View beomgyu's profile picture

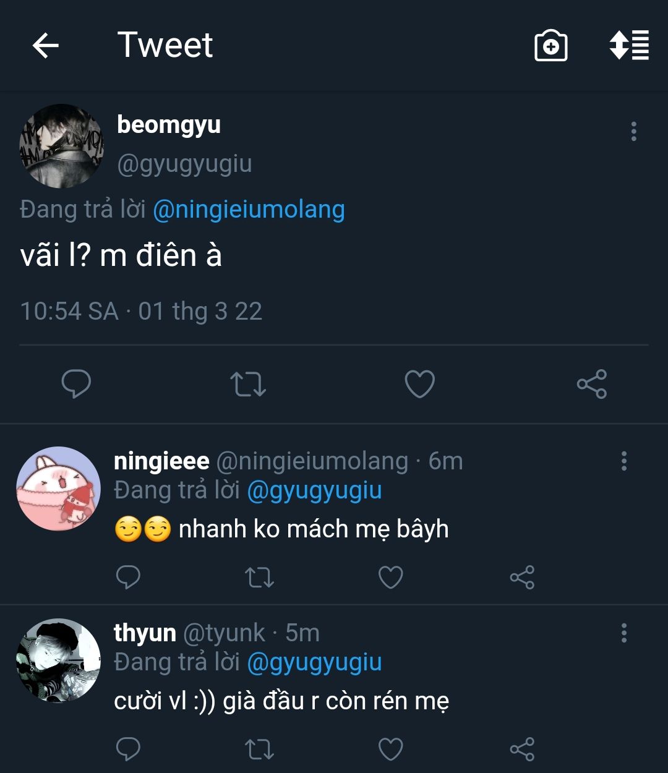pyautogui.click(x=61, y=146)
